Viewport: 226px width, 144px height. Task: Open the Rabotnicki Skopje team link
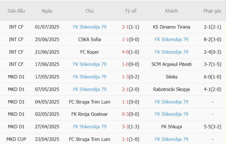pos(171,89)
